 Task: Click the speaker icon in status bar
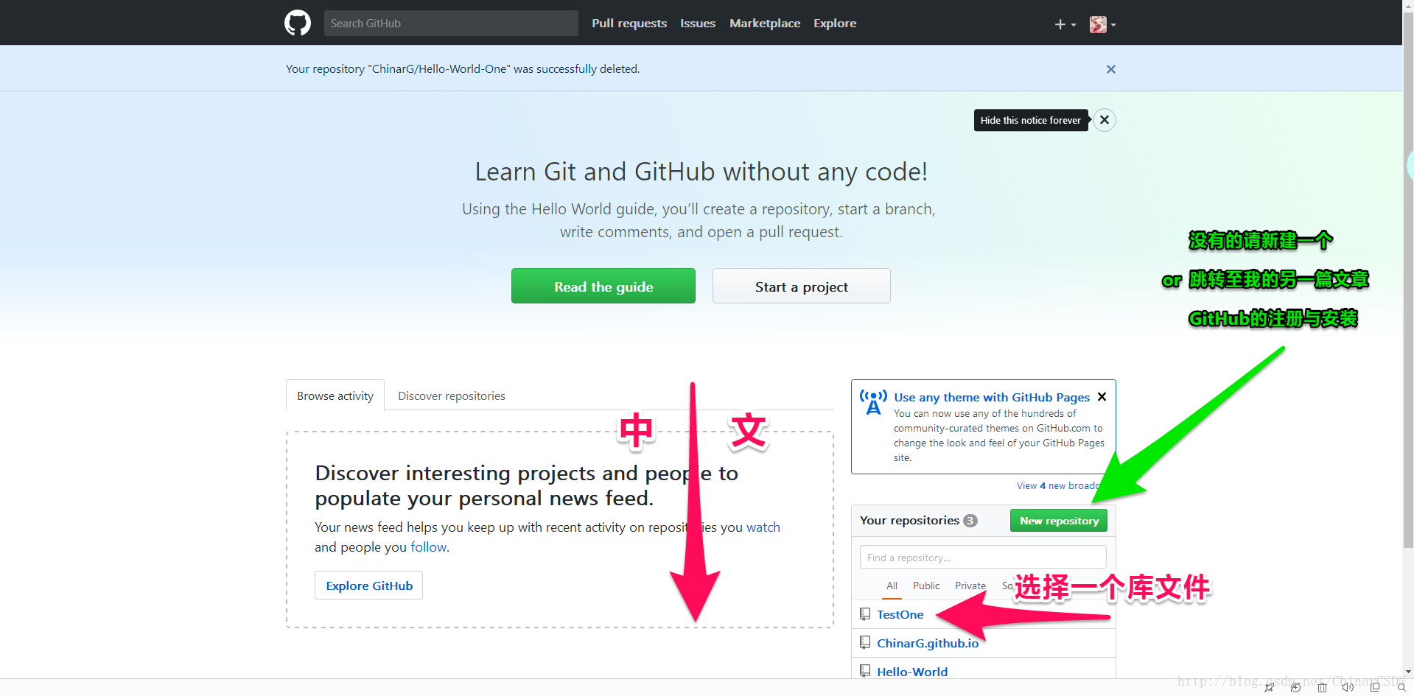click(1348, 688)
